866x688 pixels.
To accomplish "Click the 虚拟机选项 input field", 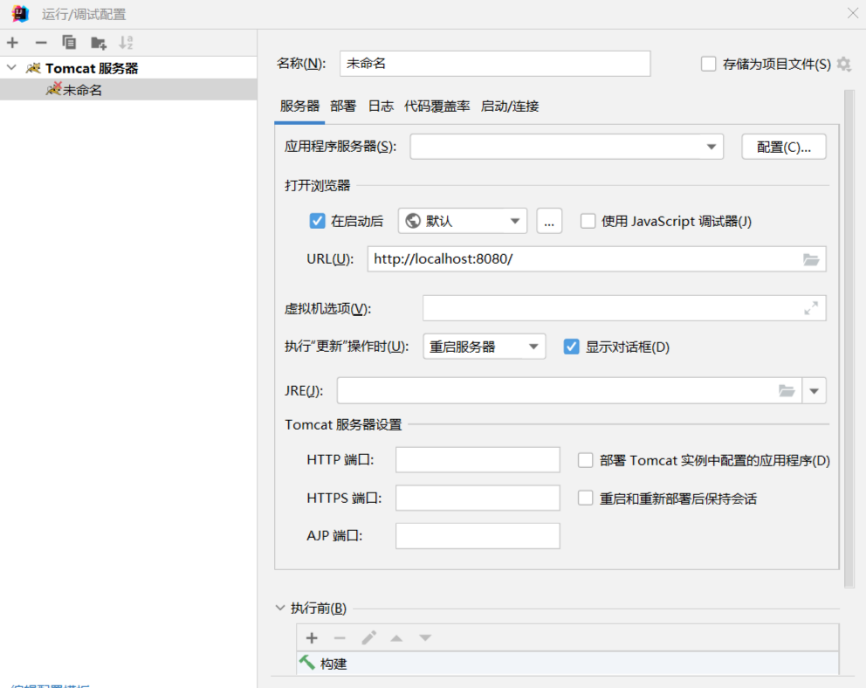I will 624,308.
